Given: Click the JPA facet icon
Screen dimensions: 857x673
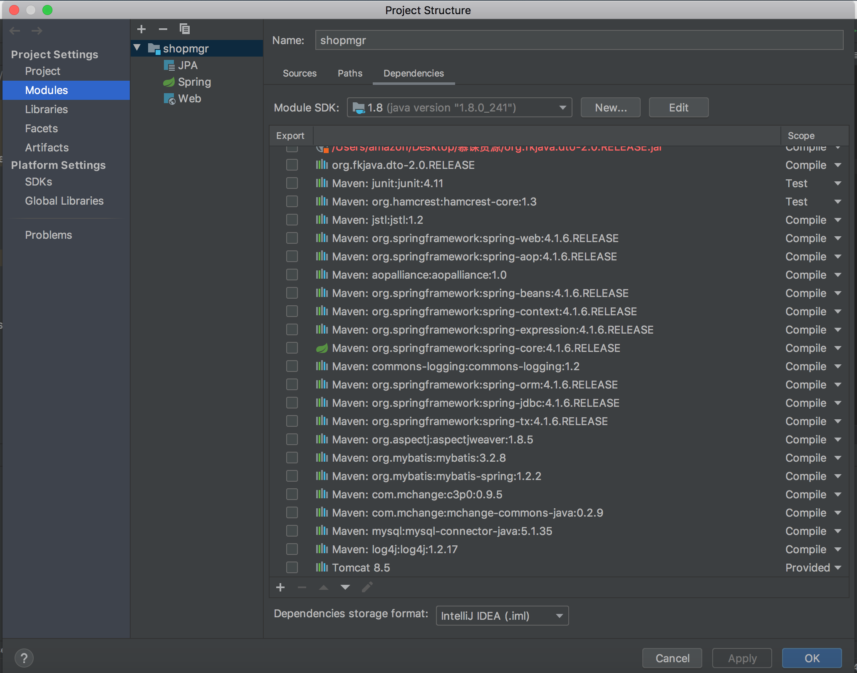Looking at the screenshot, I should (x=169, y=65).
